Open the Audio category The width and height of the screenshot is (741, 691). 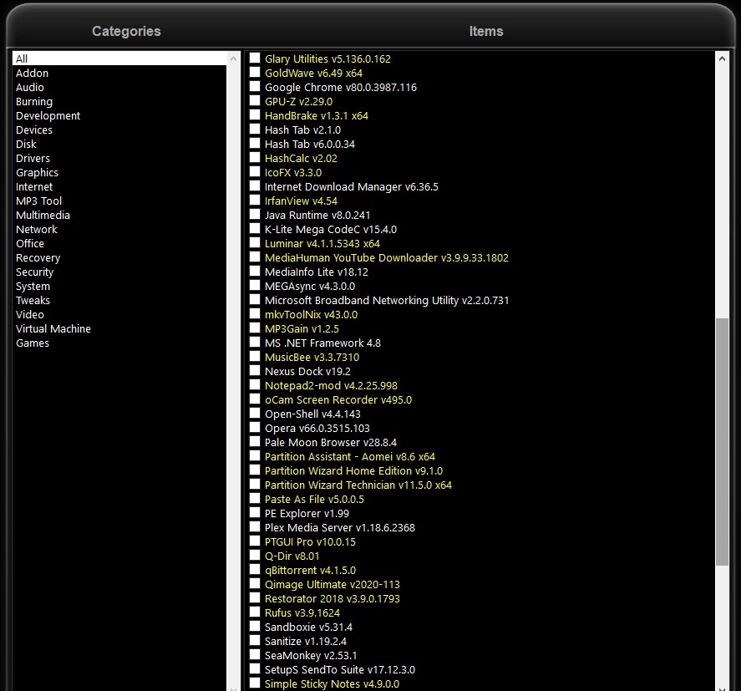pos(30,88)
